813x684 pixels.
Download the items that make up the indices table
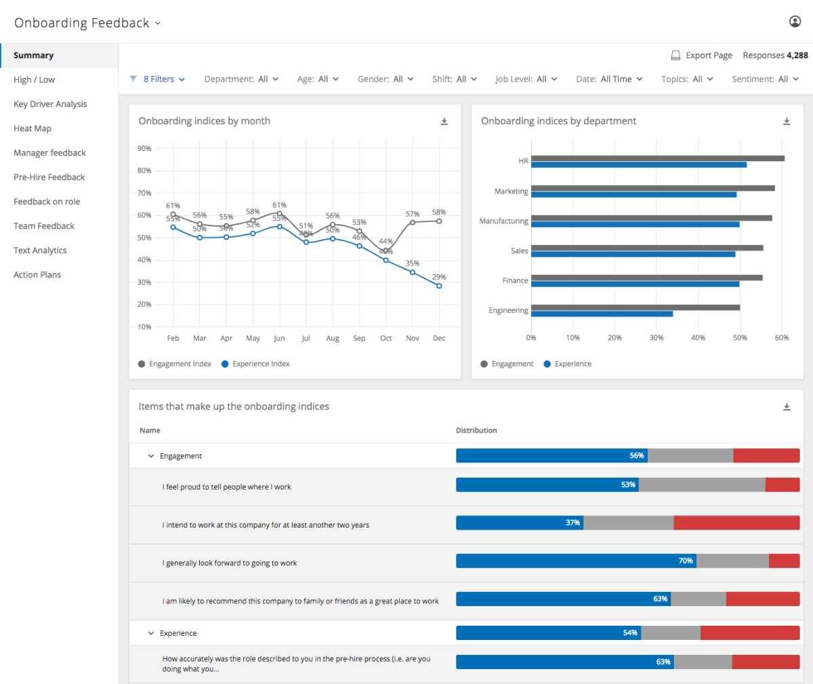pyautogui.click(x=787, y=406)
